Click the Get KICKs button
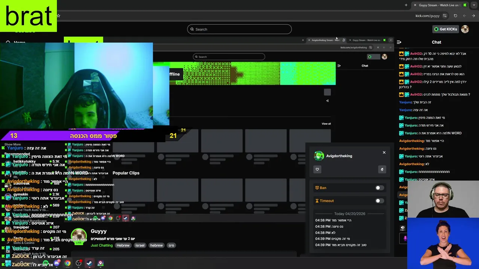 445,29
